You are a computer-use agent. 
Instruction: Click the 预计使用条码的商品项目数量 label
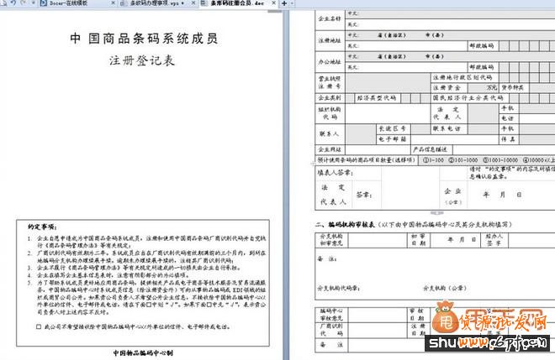[367, 160]
